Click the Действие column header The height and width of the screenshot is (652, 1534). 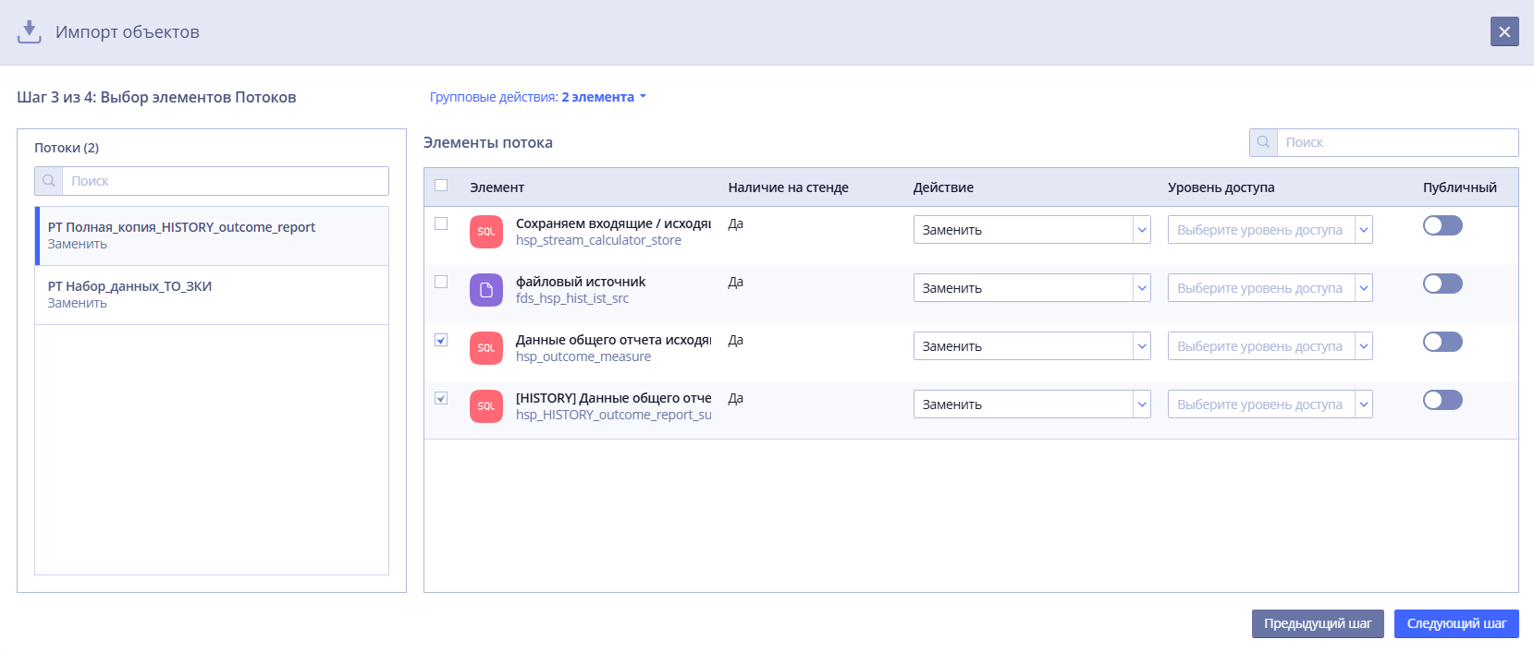(943, 187)
